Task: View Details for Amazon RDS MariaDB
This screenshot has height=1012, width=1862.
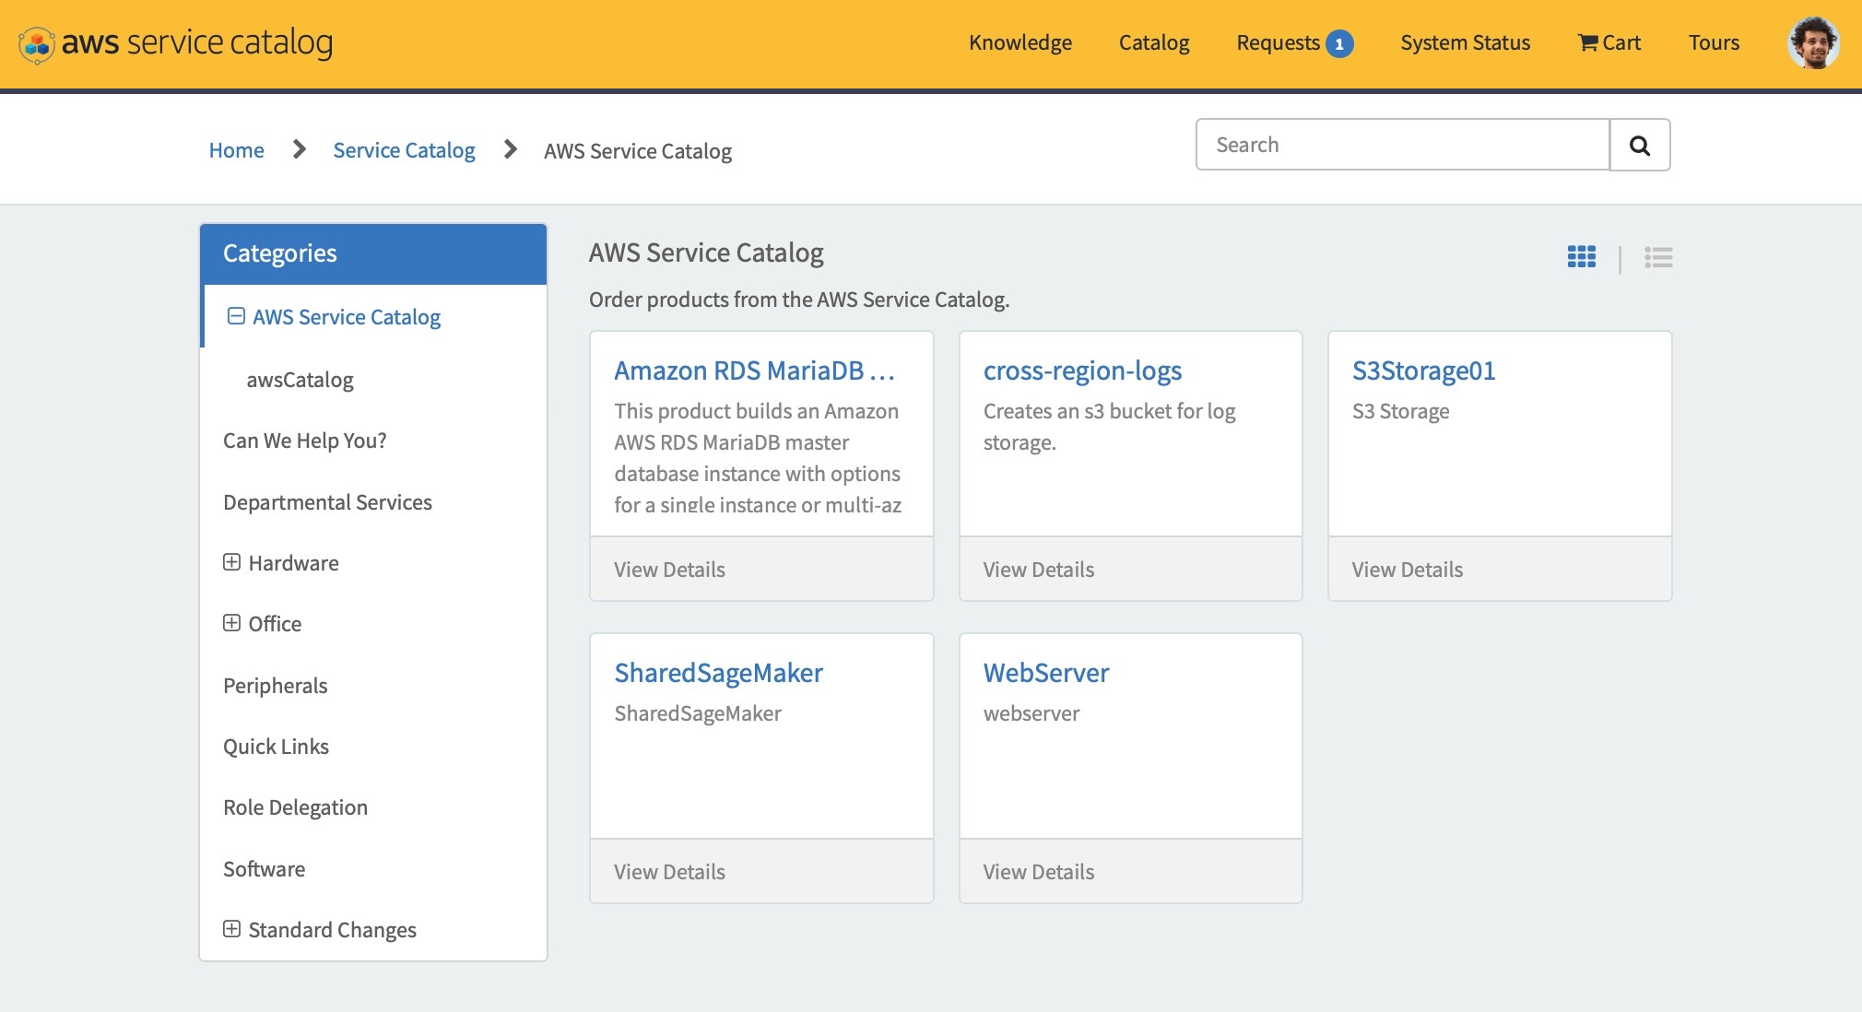Action: click(669, 570)
